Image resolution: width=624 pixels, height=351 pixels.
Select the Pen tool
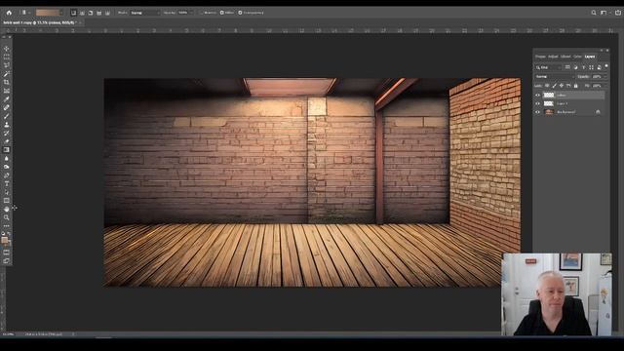(7, 175)
